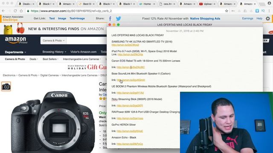Image resolution: width=273 pixels, height=153 pixels.
Task: Bookmark this page with the star icon
Action: pyautogui.click(x=227, y=11)
